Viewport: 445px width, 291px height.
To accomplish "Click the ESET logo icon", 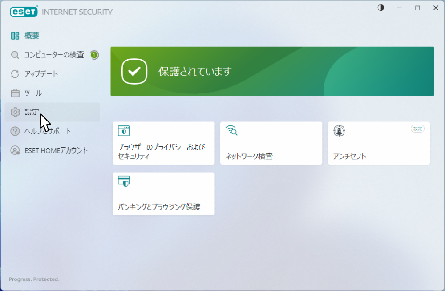I will click(x=24, y=12).
